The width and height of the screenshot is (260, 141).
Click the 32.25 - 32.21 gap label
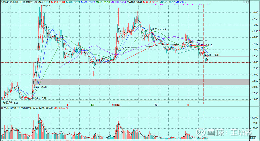pos(213,55)
